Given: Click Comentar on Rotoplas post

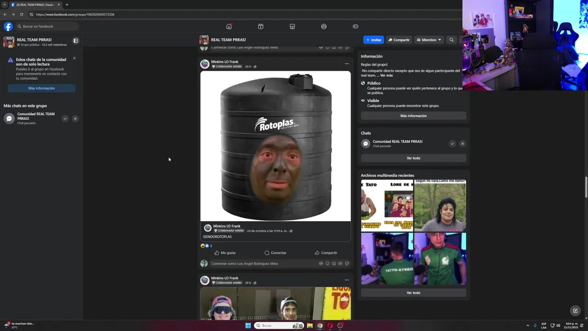Looking at the screenshot, I should (276, 253).
